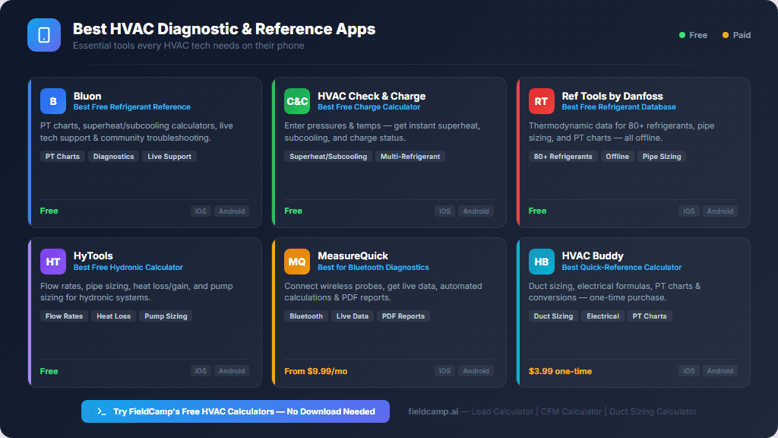Open the CFM Calculator link
The height and width of the screenshot is (438, 778).
coord(572,411)
